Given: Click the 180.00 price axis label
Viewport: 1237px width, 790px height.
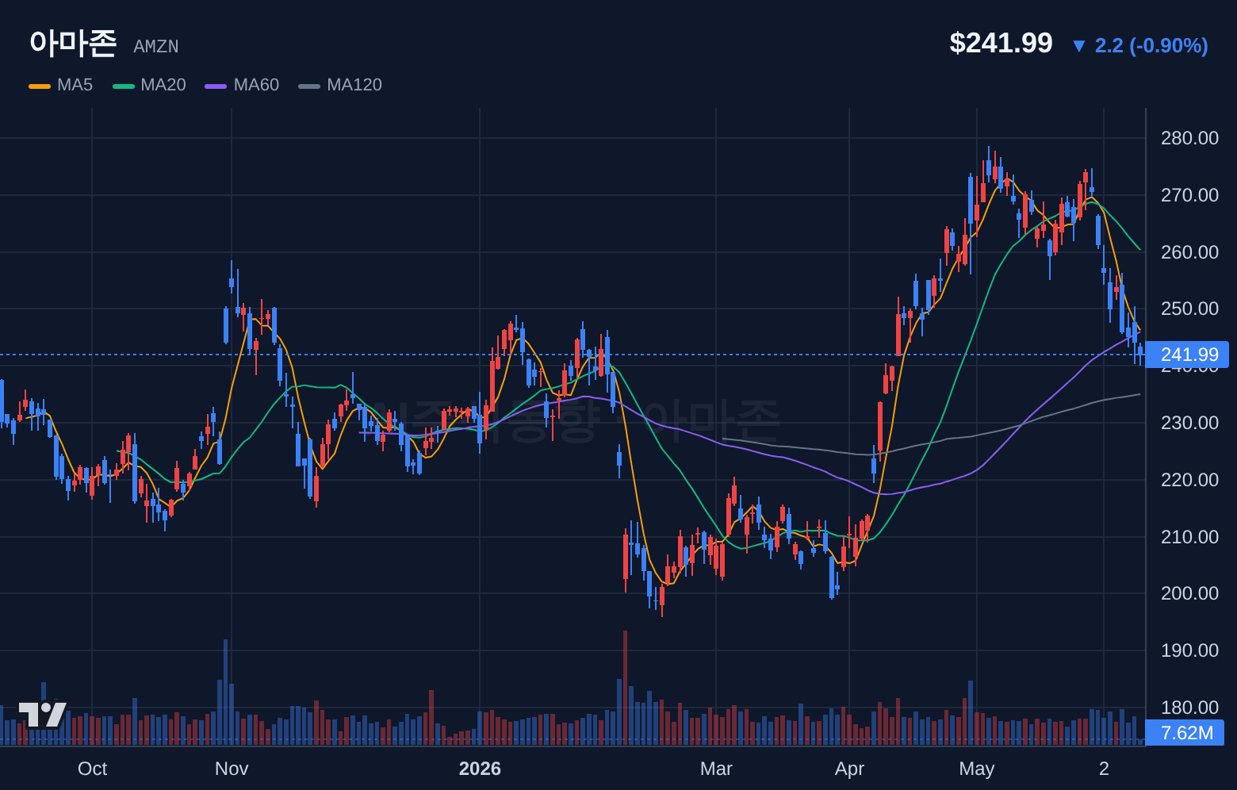Looking at the screenshot, I should point(1189,708).
